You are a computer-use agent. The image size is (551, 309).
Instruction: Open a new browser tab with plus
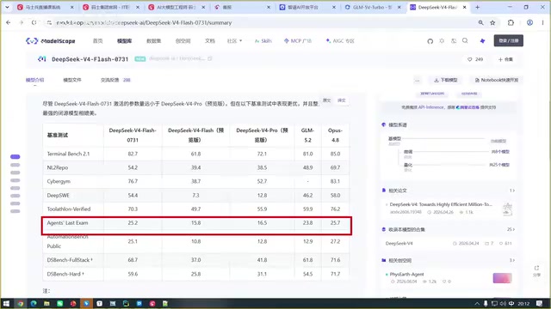(477, 7)
